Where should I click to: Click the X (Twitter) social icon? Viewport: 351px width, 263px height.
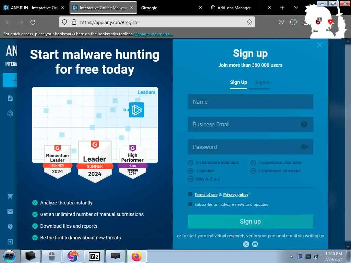(246, 244)
